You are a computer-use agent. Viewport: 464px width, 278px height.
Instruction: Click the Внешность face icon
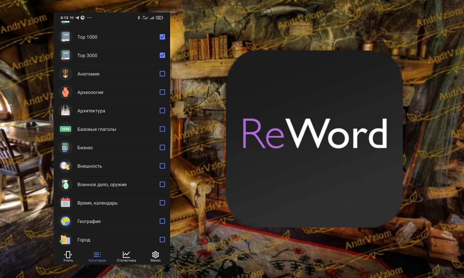(65, 166)
